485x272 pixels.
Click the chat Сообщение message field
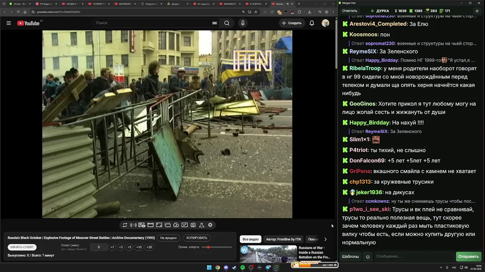(414, 257)
